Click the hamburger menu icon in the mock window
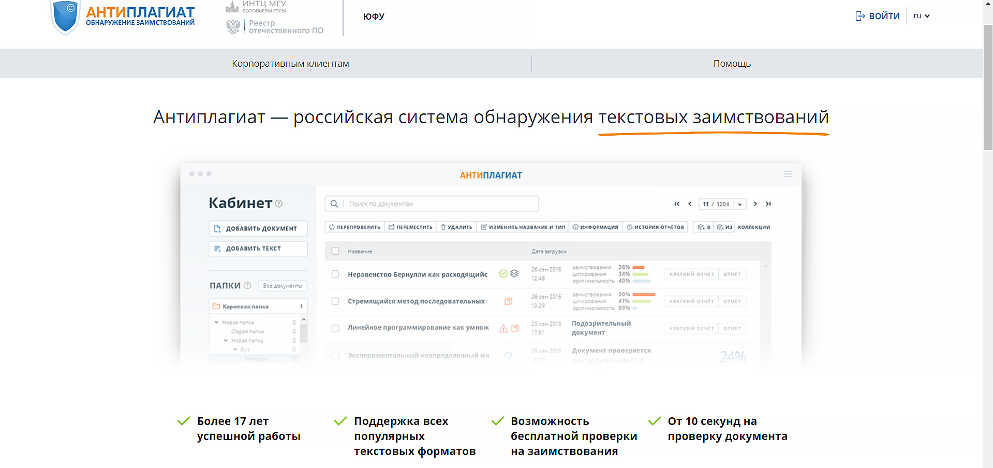 [x=788, y=174]
